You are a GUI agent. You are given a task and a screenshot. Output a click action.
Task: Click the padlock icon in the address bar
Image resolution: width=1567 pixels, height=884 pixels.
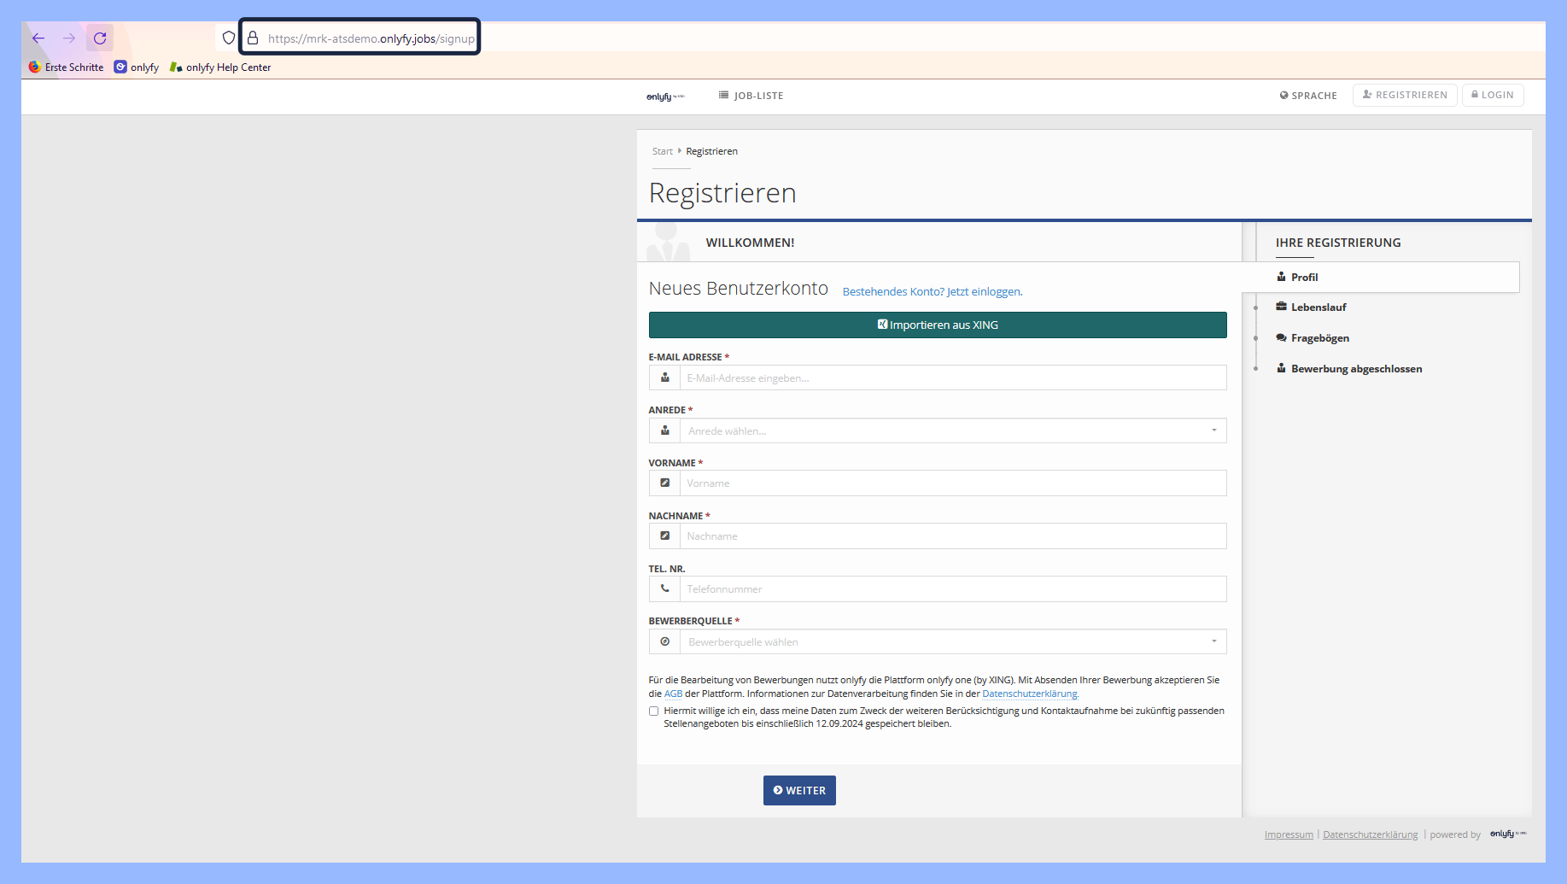251,38
